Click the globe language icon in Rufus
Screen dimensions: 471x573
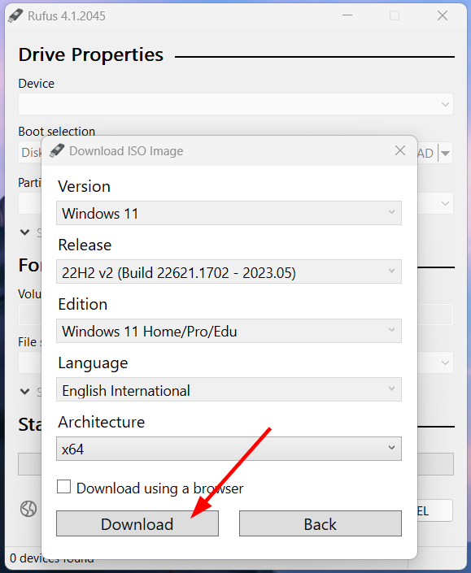point(28,509)
